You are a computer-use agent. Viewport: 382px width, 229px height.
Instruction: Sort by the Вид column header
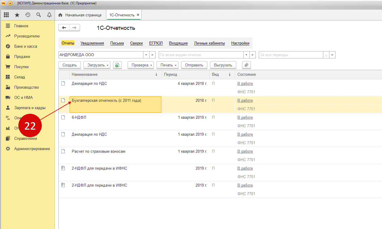(222, 75)
